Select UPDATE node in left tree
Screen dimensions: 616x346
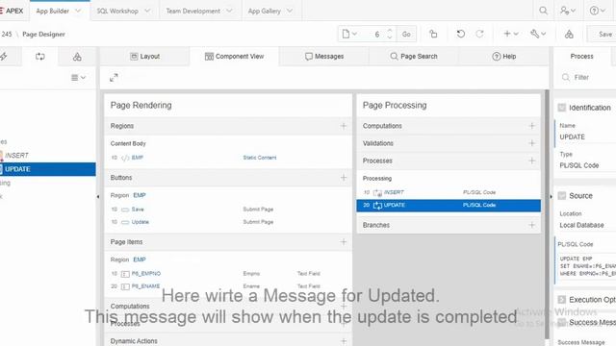pyautogui.click(x=47, y=169)
